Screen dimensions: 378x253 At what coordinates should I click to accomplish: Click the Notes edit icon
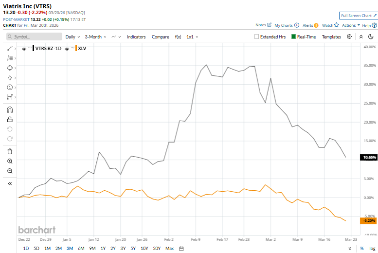[270, 25]
